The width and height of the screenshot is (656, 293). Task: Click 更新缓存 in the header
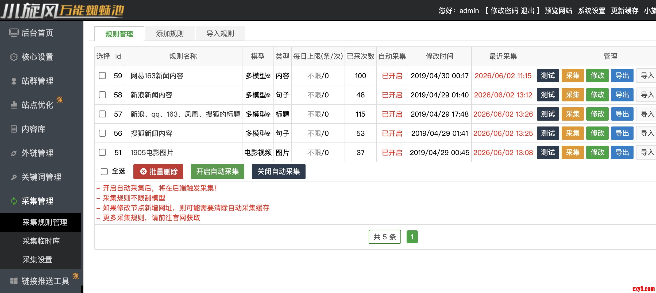point(625,11)
